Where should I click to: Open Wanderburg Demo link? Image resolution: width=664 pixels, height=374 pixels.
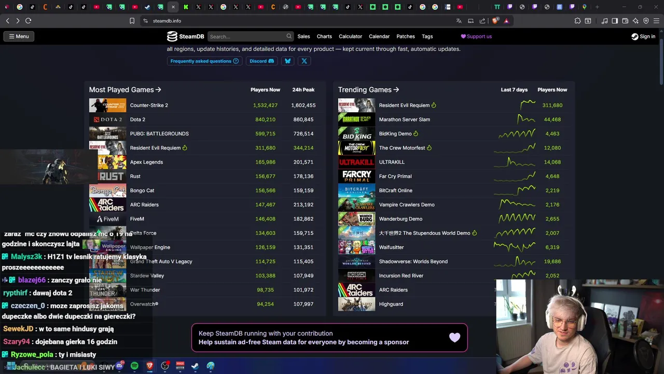coord(400,219)
